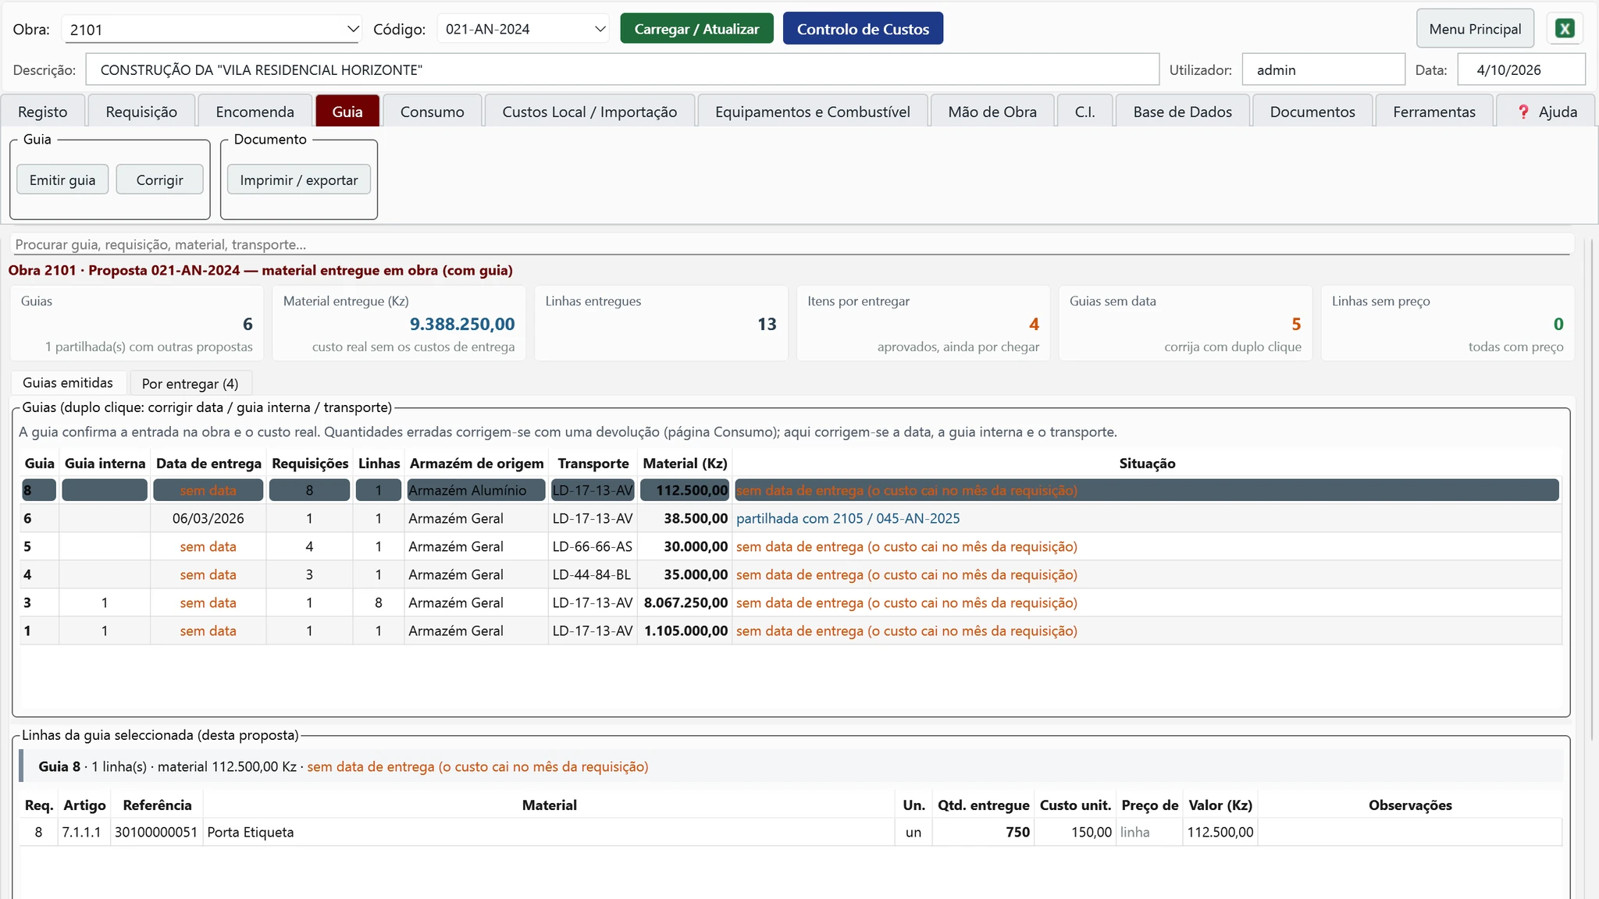Image resolution: width=1599 pixels, height=899 pixels.
Task: Switch to the Registo tab
Action: click(x=43, y=112)
